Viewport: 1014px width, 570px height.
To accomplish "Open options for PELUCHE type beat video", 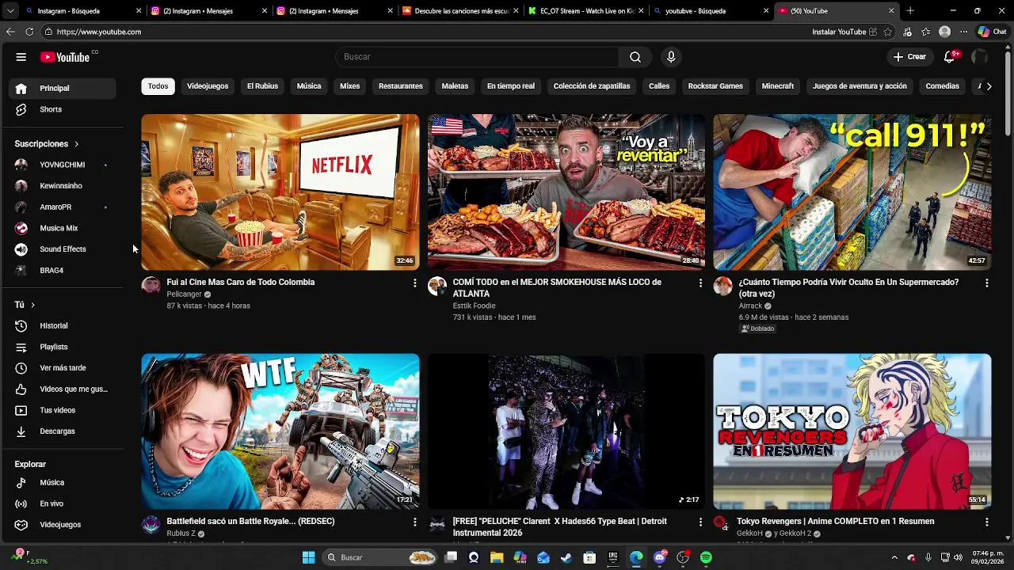I will click(x=700, y=522).
